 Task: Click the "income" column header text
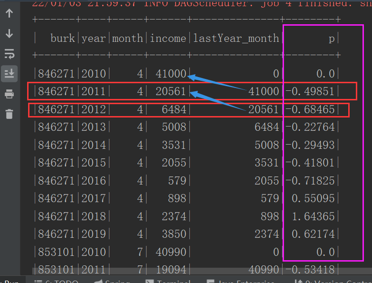(x=168, y=38)
